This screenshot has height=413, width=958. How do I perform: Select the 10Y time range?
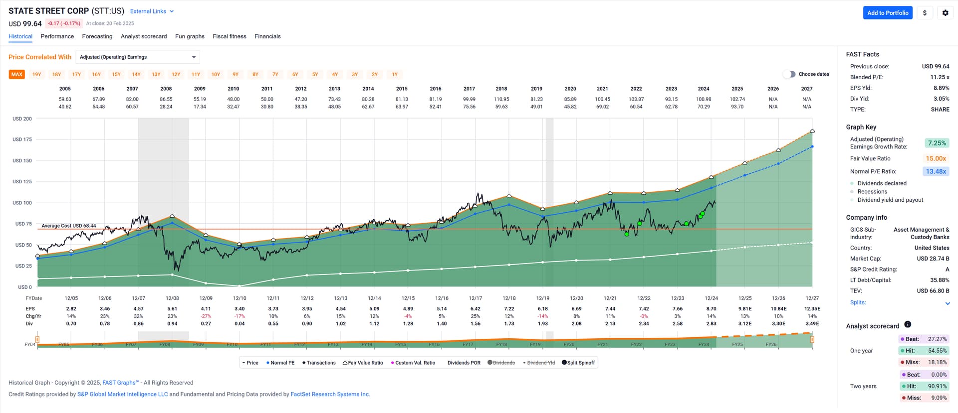click(216, 74)
